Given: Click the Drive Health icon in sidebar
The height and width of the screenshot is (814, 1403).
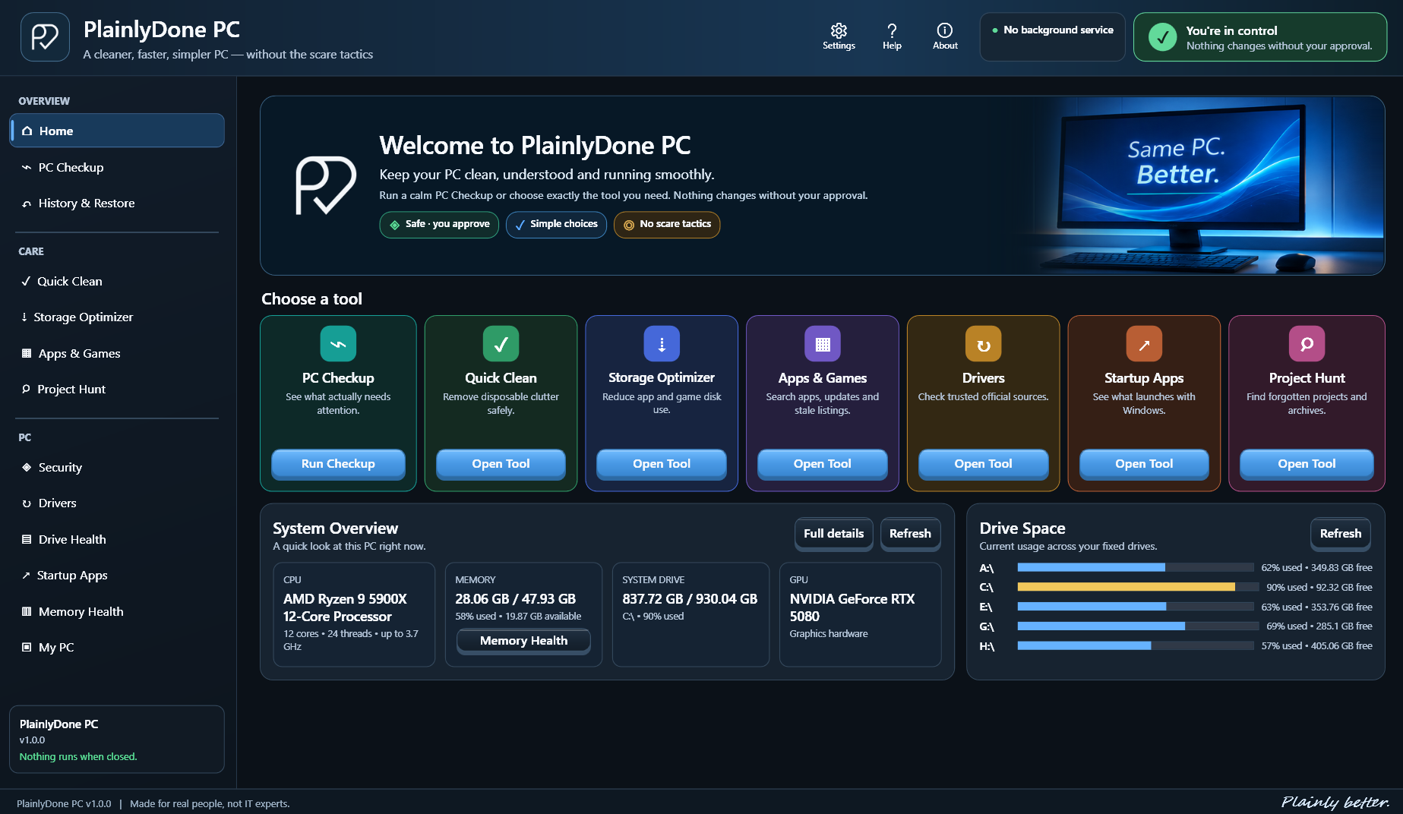Looking at the screenshot, I should pyautogui.click(x=27, y=539).
